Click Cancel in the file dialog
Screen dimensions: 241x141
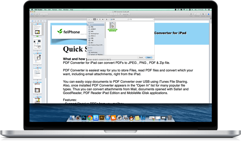(x=141, y=58)
